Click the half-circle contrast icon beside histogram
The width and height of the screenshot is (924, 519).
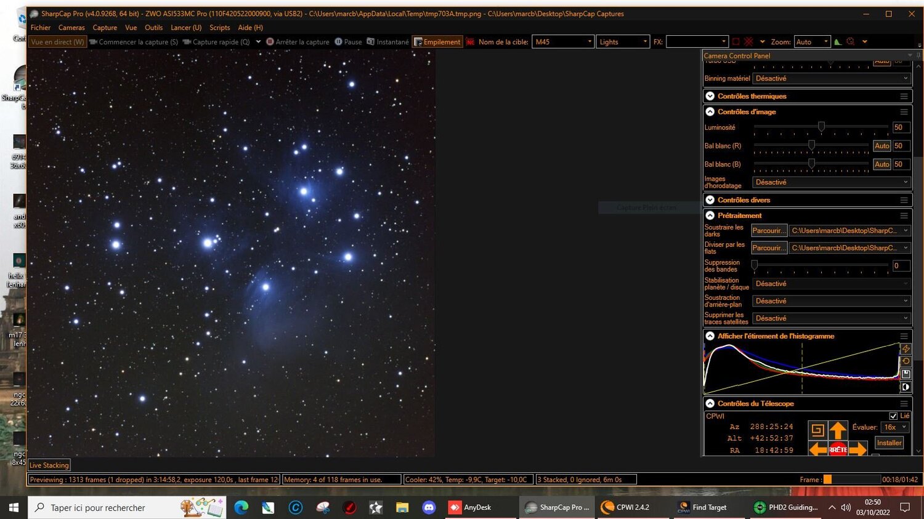906,387
